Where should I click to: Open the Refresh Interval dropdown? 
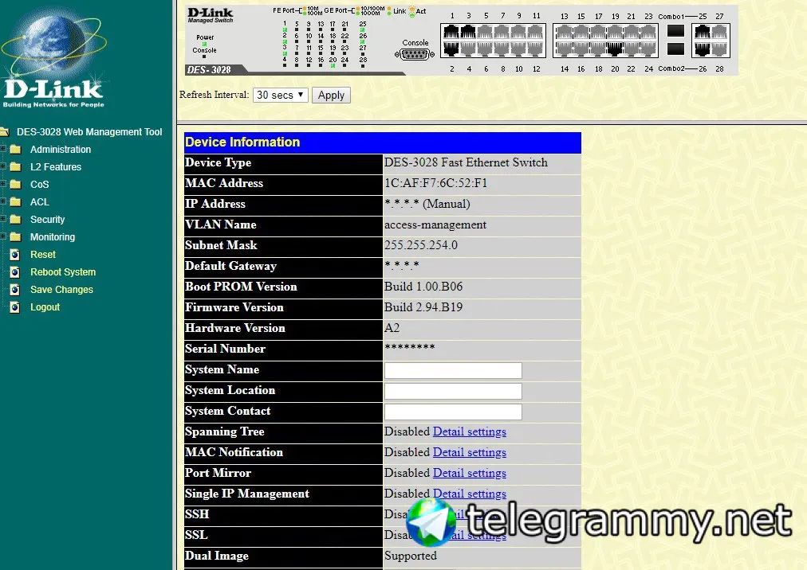[x=281, y=95]
